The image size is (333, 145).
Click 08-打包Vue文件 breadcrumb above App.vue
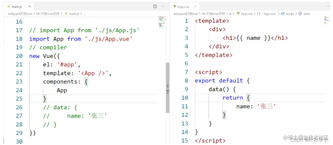tap(213, 14)
